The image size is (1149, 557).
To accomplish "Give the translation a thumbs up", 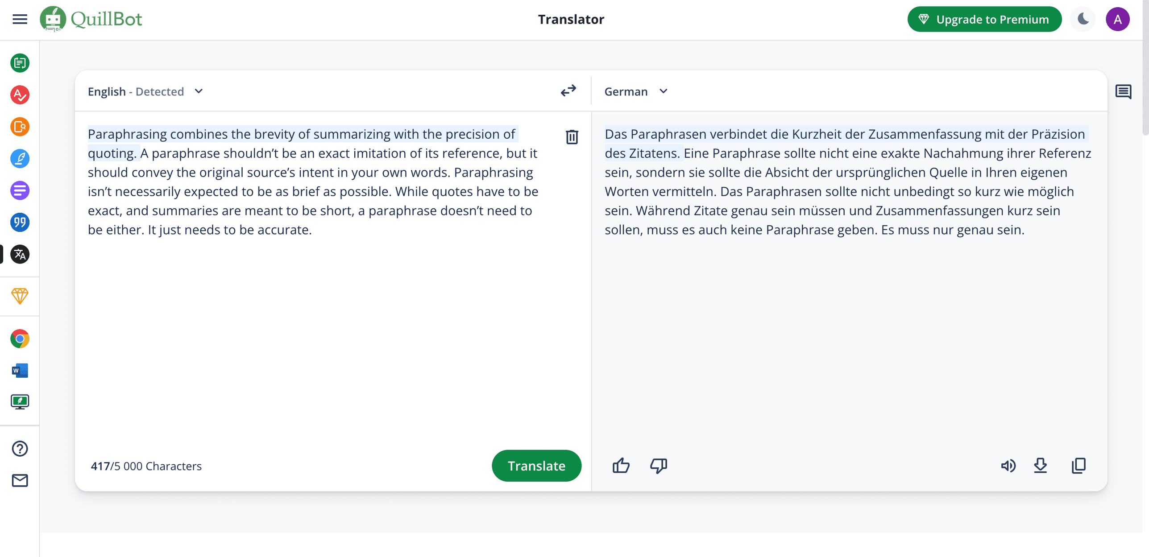I will 621,466.
